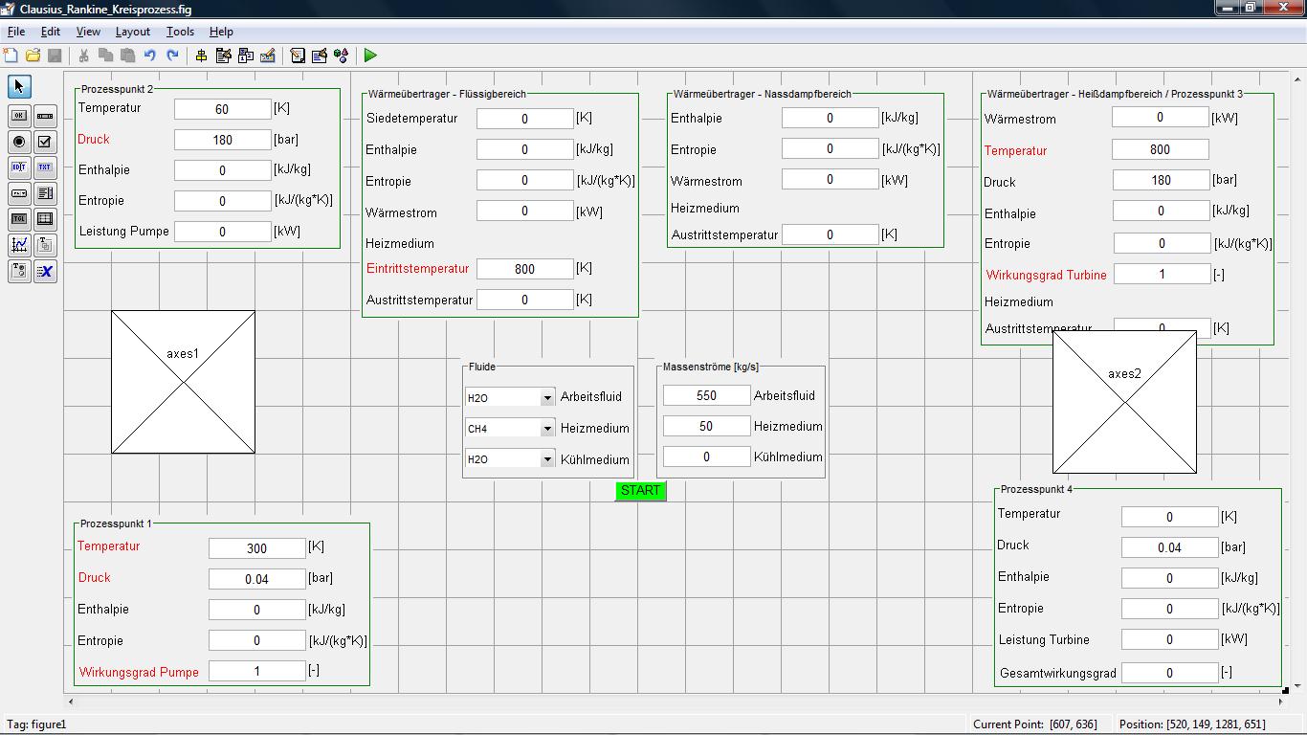Open the Tab Order Editor
The width and height of the screenshot is (1307, 735).
[246, 56]
